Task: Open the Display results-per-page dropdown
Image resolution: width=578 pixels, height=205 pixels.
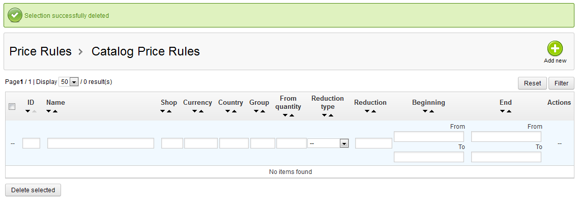Action: click(69, 82)
